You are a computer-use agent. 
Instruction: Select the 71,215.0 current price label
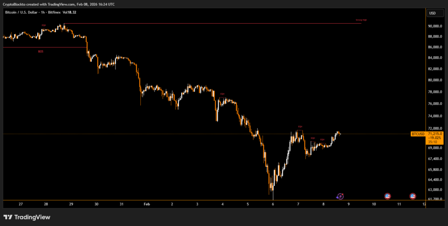(x=435, y=133)
